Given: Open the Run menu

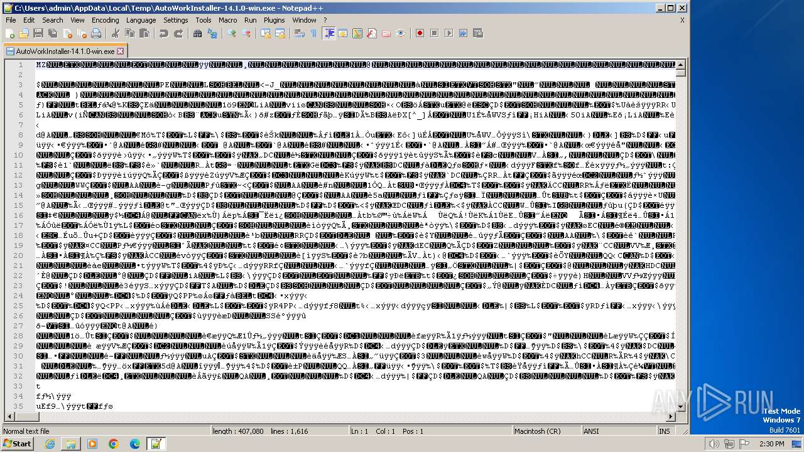Looking at the screenshot, I should (x=250, y=20).
